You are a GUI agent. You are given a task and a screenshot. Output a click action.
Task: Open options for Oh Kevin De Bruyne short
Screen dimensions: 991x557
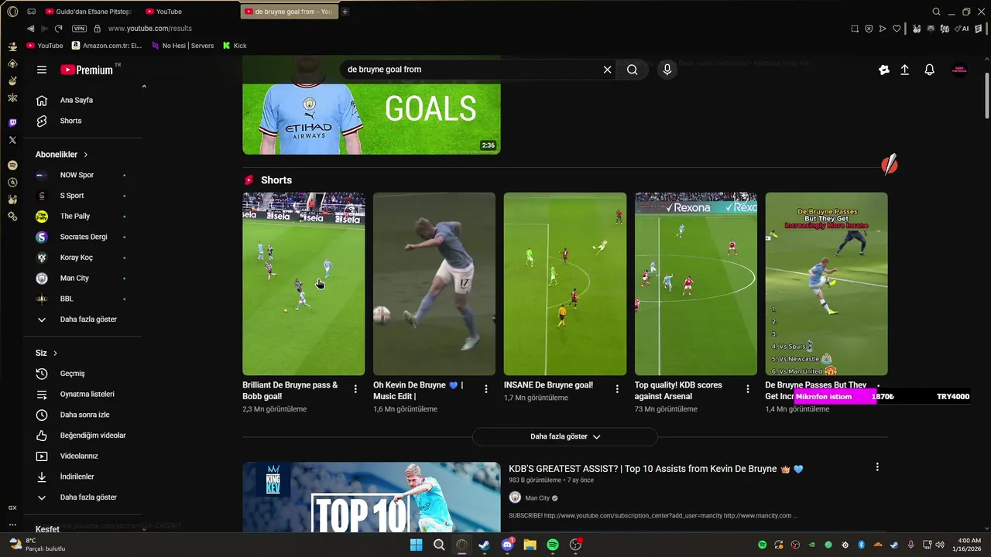pyautogui.click(x=486, y=389)
